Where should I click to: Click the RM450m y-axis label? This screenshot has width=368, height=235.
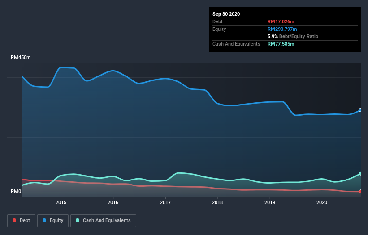[x=21, y=57]
